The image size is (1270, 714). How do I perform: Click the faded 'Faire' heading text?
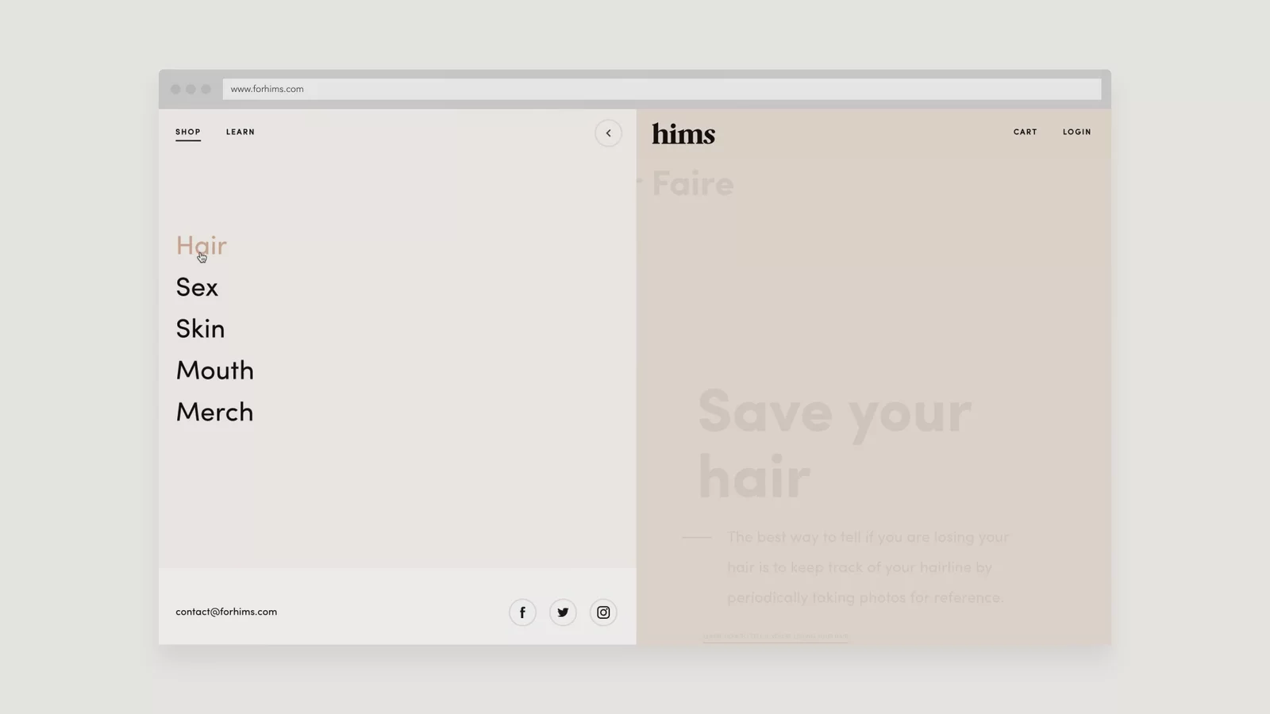click(693, 184)
